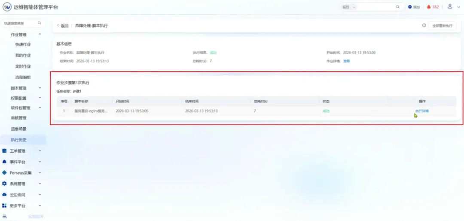Open 流程编排 in the sidebar

(x=23, y=77)
